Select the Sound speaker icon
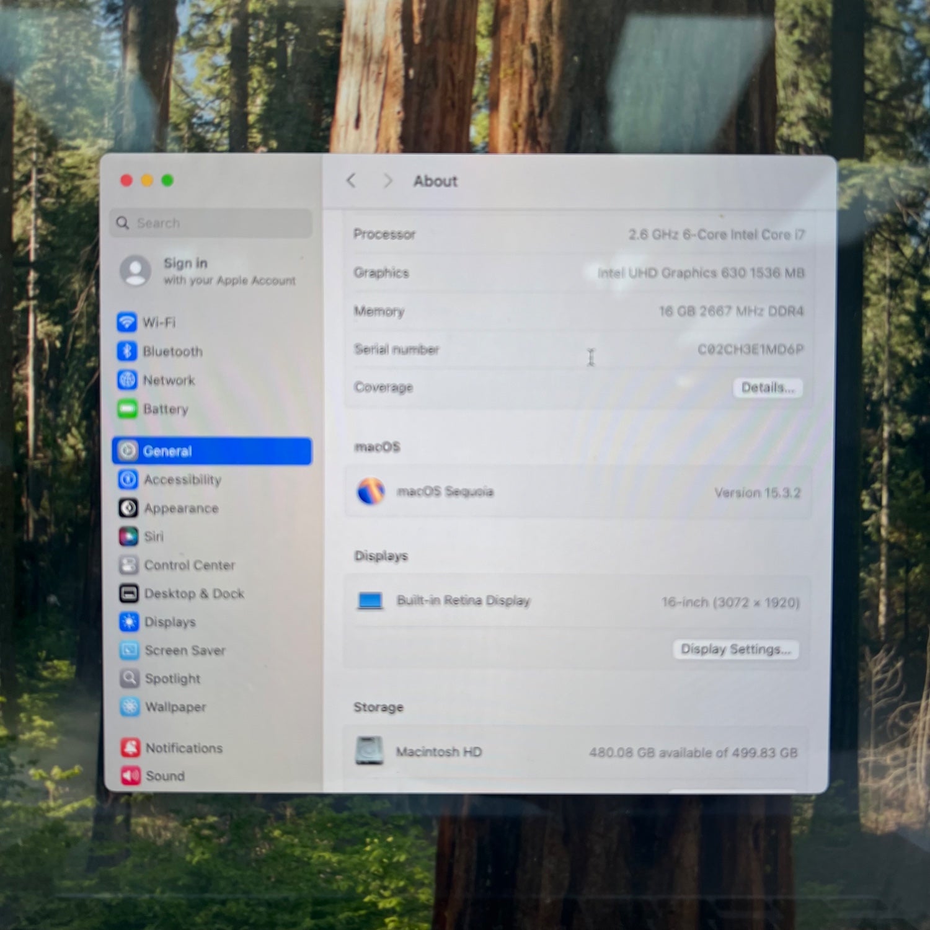This screenshot has width=930, height=930. [130, 776]
